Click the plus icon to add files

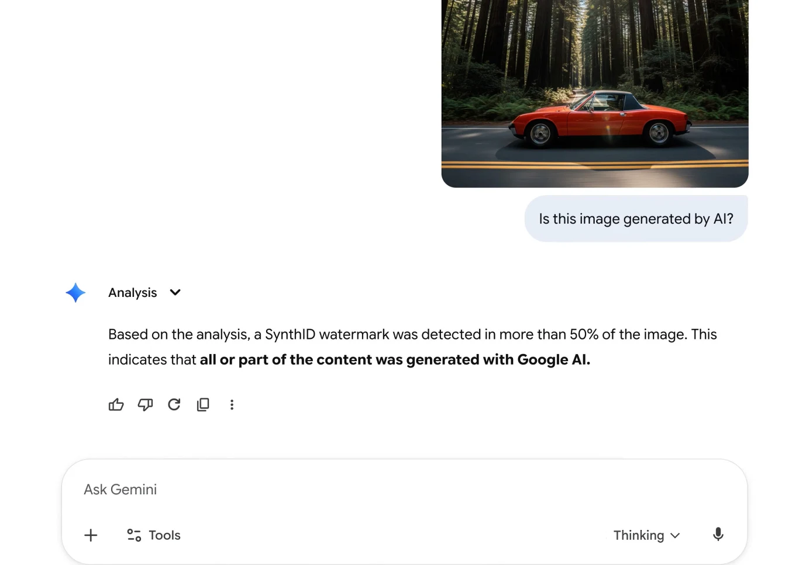(x=91, y=535)
